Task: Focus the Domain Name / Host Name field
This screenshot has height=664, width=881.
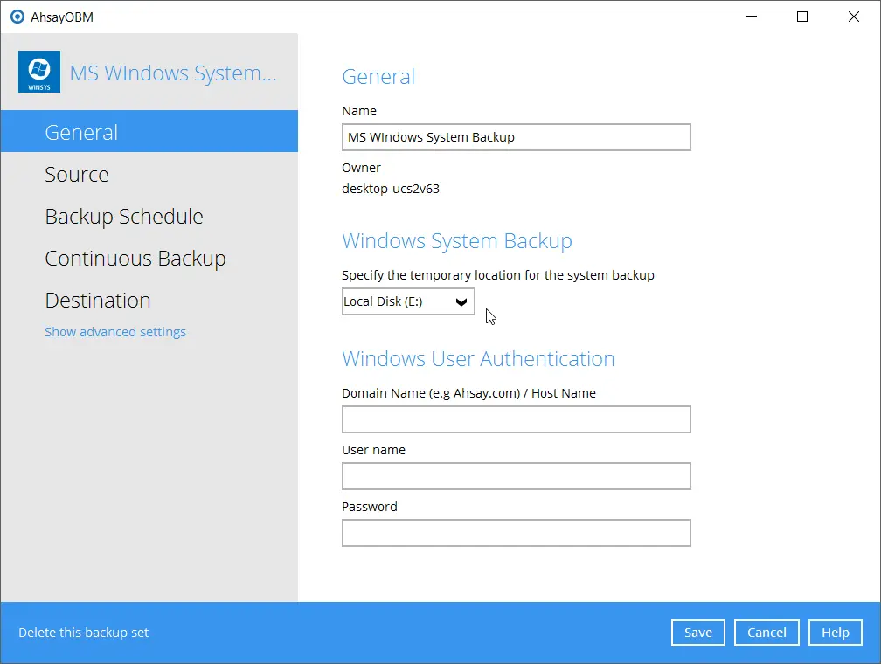Action: tap(516, 419)
